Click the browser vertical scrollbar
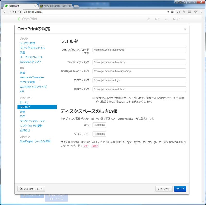206x205 pixels. click(x=203, y=109)
